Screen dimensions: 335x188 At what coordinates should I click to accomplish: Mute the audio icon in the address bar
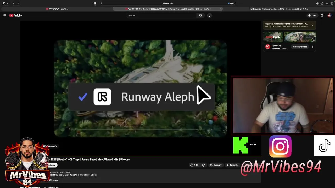(x=228, y=3)
